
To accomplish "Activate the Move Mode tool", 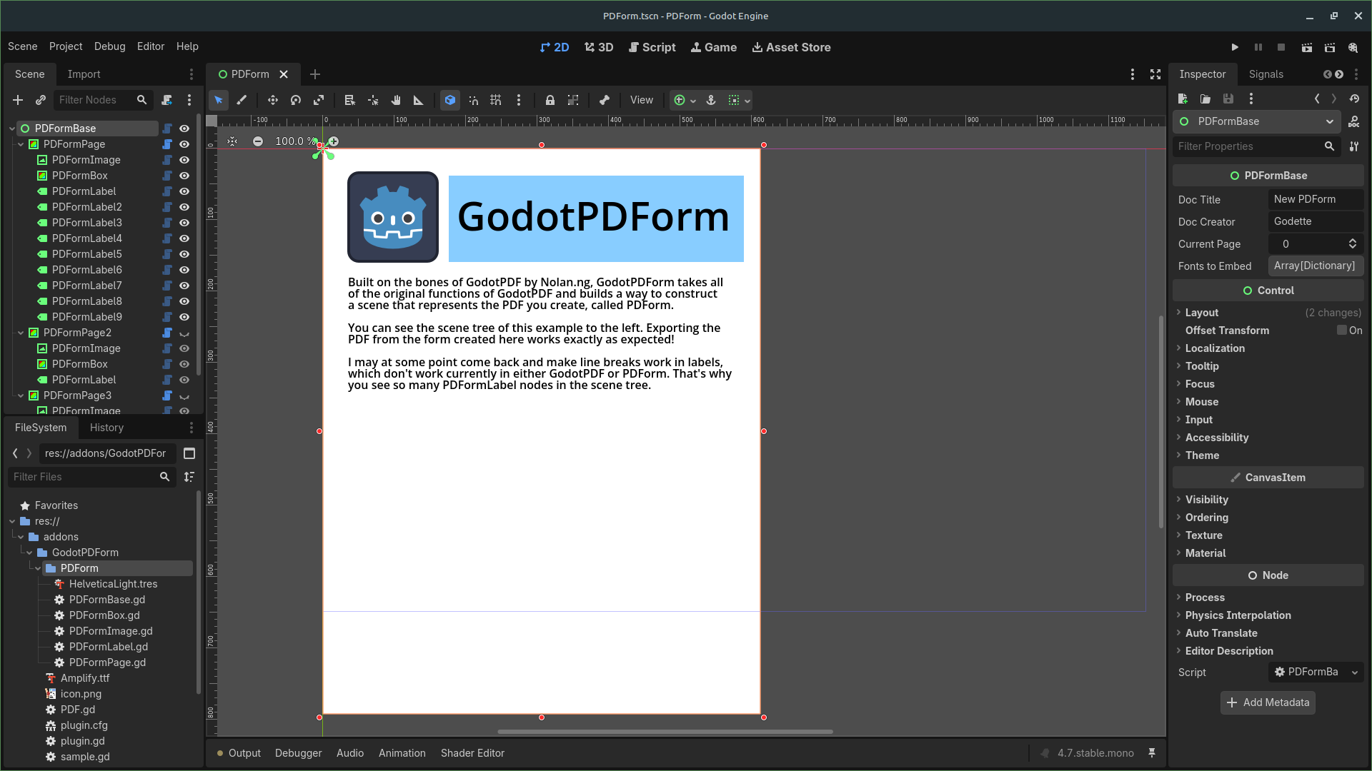I will tap(272, 100).
